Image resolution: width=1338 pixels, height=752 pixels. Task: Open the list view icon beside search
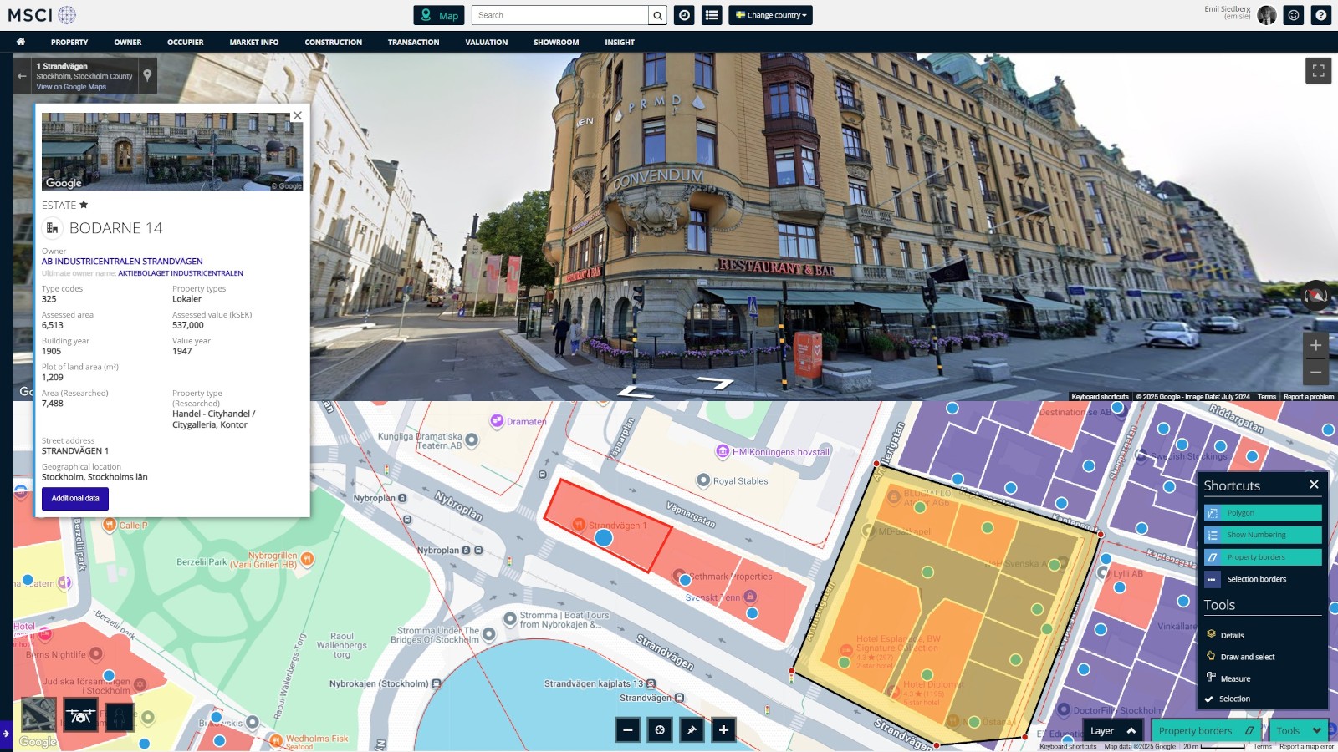(712, 15)
